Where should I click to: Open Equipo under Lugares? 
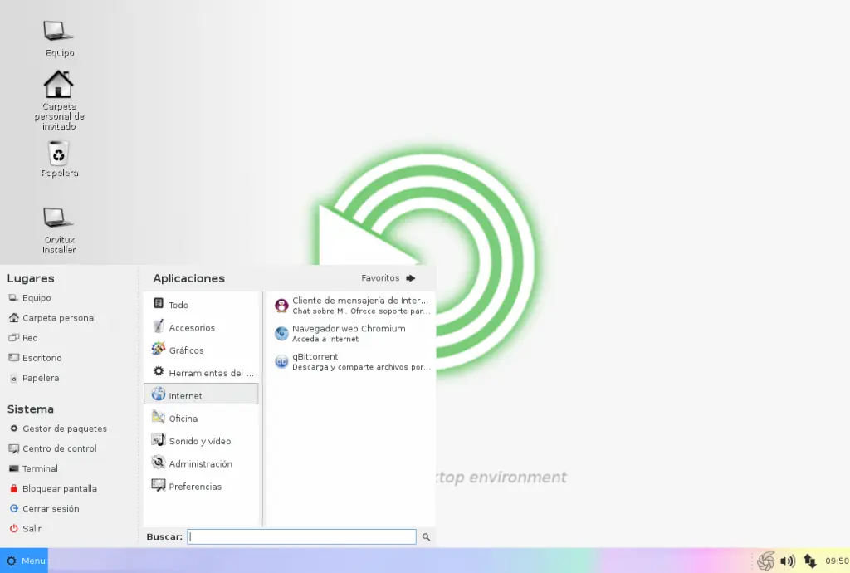pos(30,298)
